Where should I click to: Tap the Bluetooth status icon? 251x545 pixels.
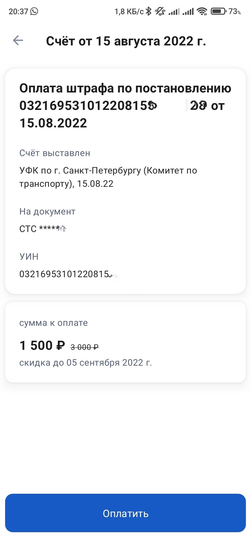tap(148, 11)
